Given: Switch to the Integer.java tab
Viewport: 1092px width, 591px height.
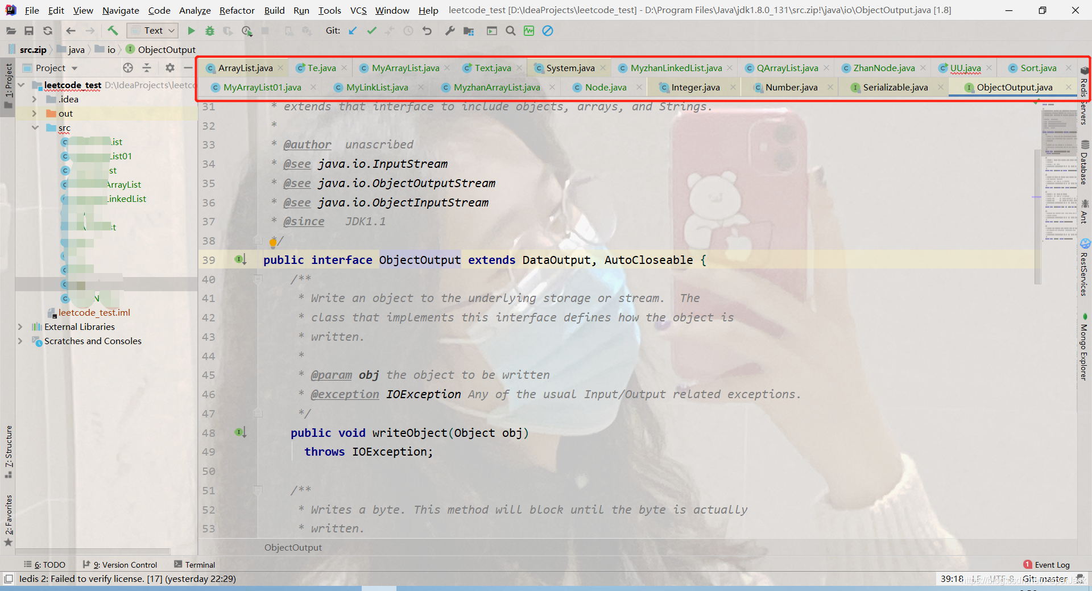Looking at the screenshot, I should pos(695,87).
